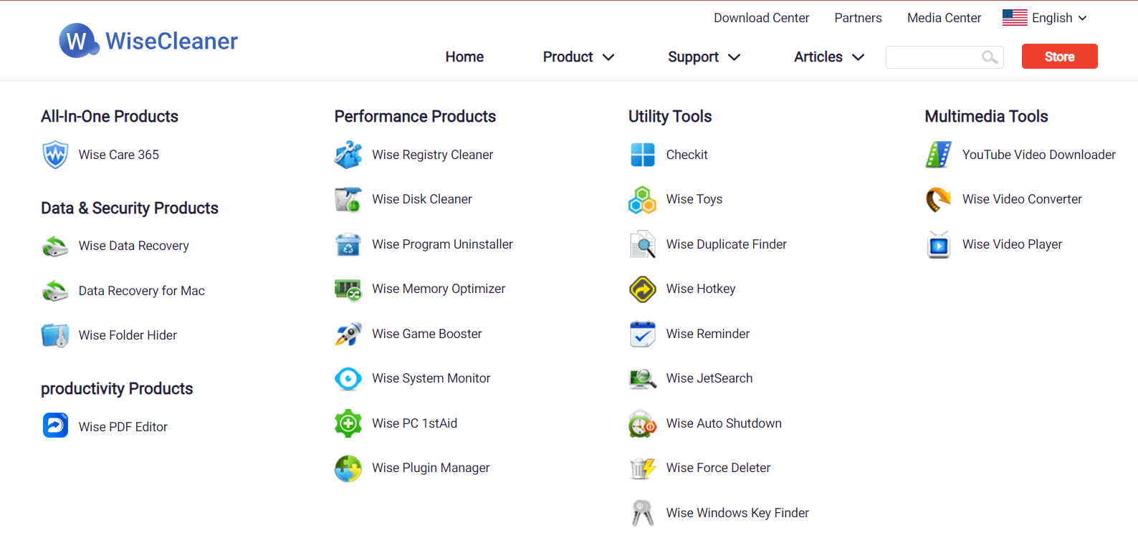The height and width of the screenshot is (548, 1138).
Task: Choose Wise Disk Cleaner from the list
Action: click(422, 199)
